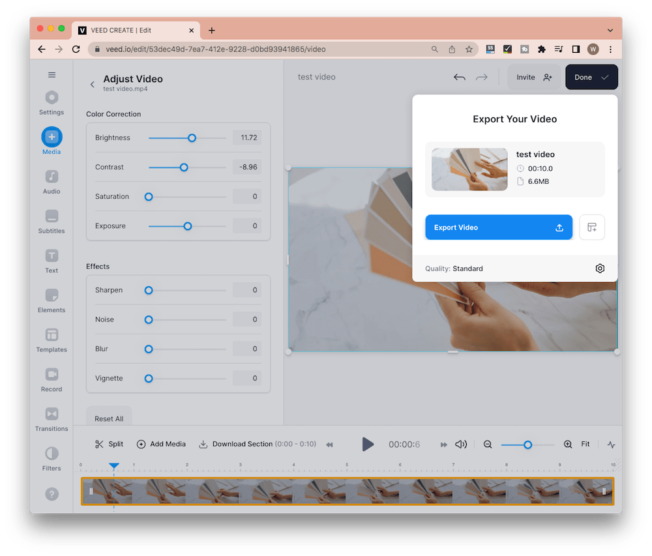Click Reset All to clear adjustments
This screenshot has width=652, height=556.
point(108,418)
